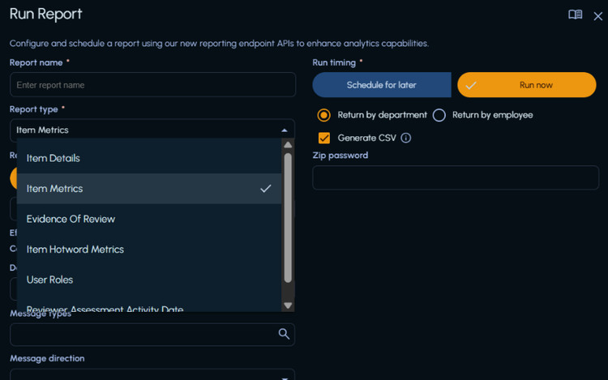Choose Item Details from the list

[x=149, y=158]
